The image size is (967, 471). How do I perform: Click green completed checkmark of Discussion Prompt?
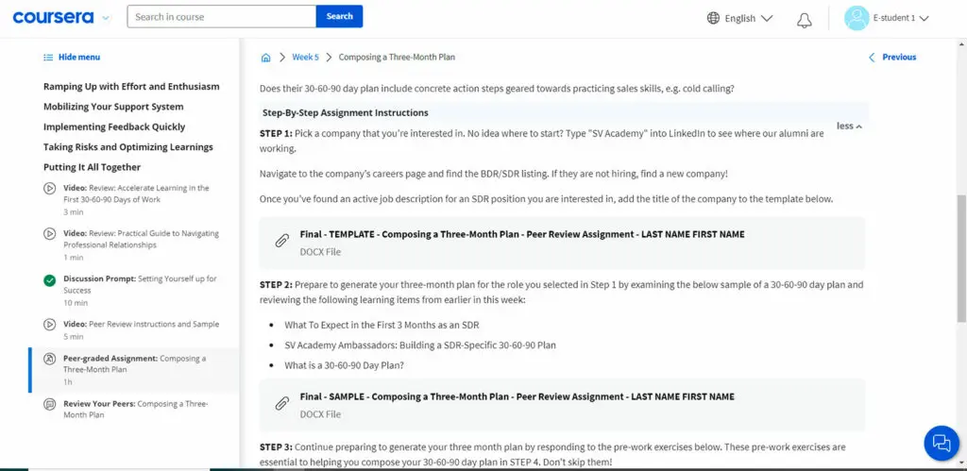49,280
